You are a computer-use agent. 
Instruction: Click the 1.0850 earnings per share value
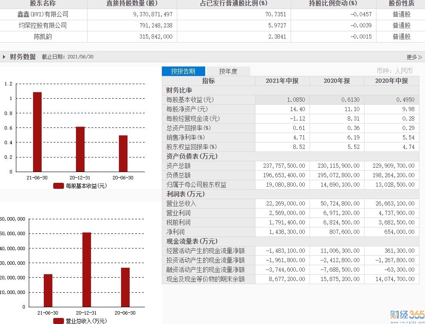point(296,100)
